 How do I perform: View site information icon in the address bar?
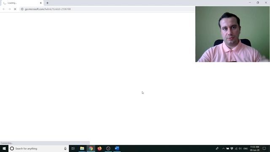[x=22, y=9]
